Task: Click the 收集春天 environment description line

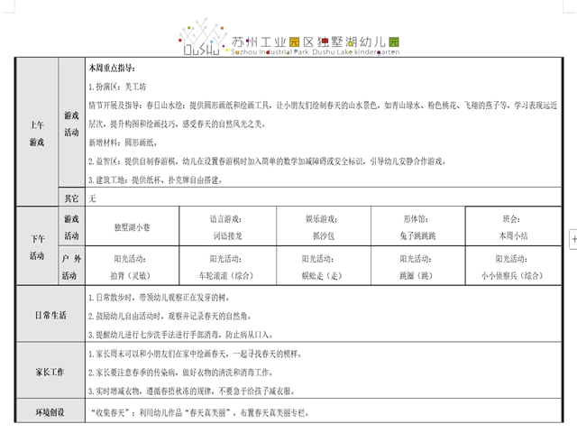Action: click(200, 413)
